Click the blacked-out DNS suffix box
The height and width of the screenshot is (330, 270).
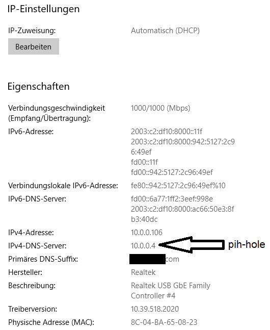tap(147, 259)
